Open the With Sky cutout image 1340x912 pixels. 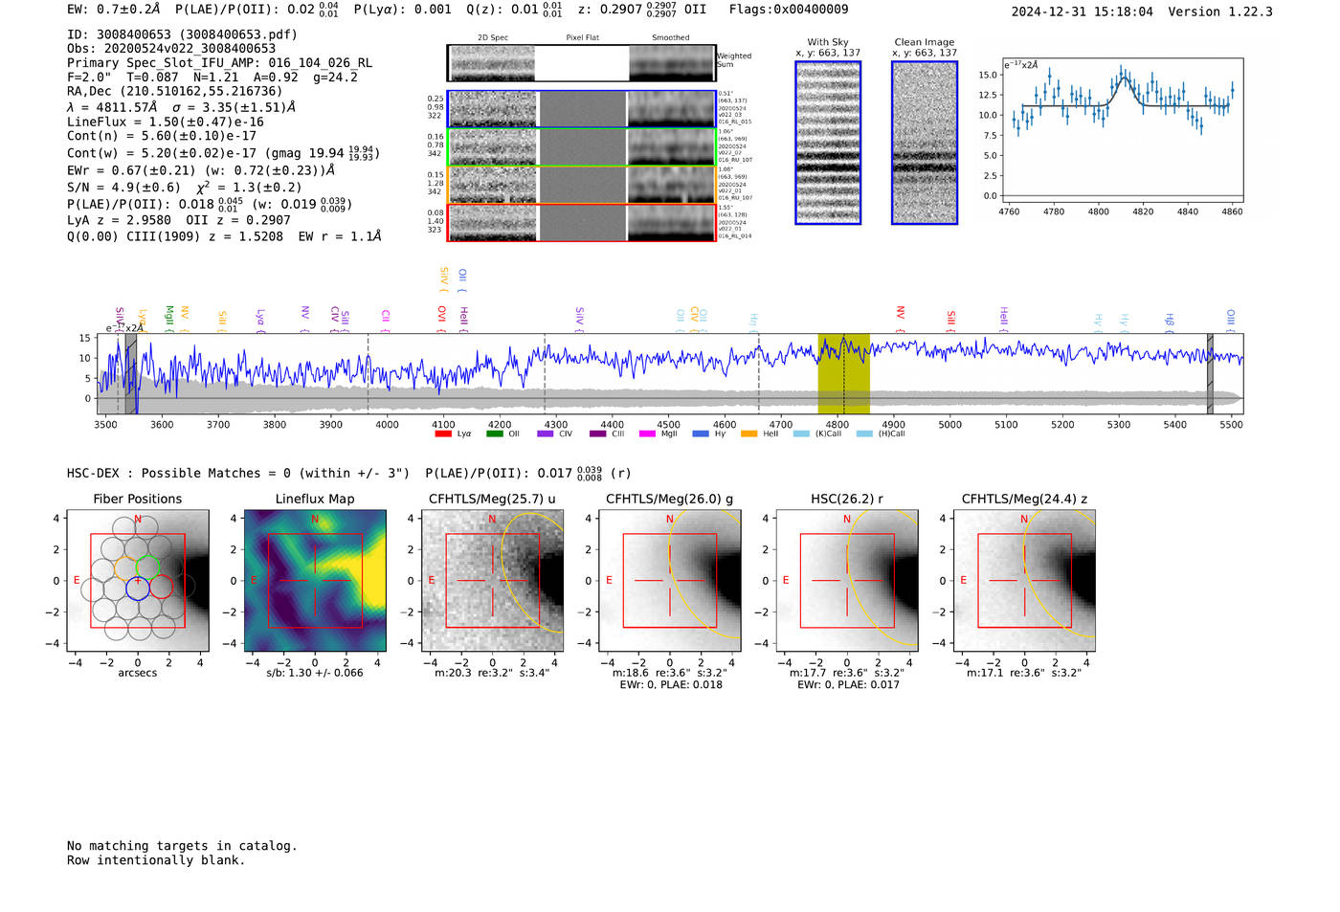828,143
